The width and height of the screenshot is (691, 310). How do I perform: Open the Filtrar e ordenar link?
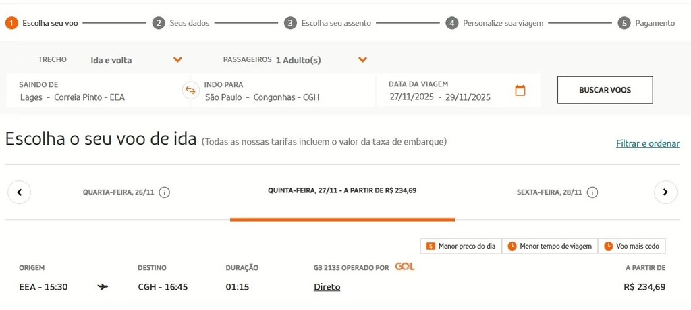click(648, 143)
